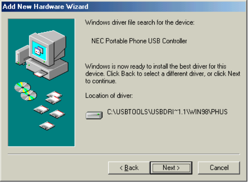This screenshot has height=183, width=248.
Task: Click the 'Windows driver file search' heading text
Action: click(x=140, y=22)
